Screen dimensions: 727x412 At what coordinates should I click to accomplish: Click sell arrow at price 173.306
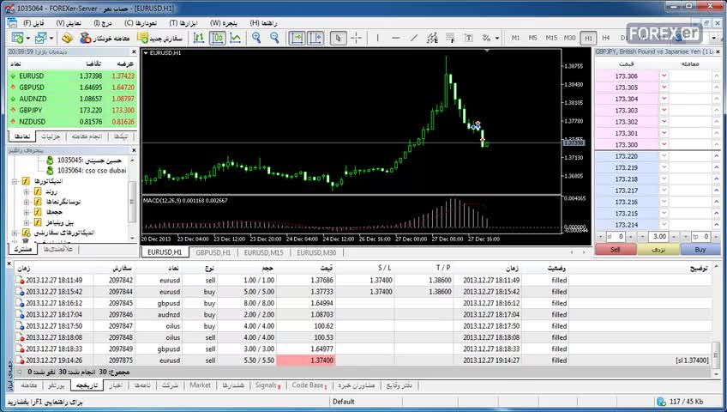(664, 76)
